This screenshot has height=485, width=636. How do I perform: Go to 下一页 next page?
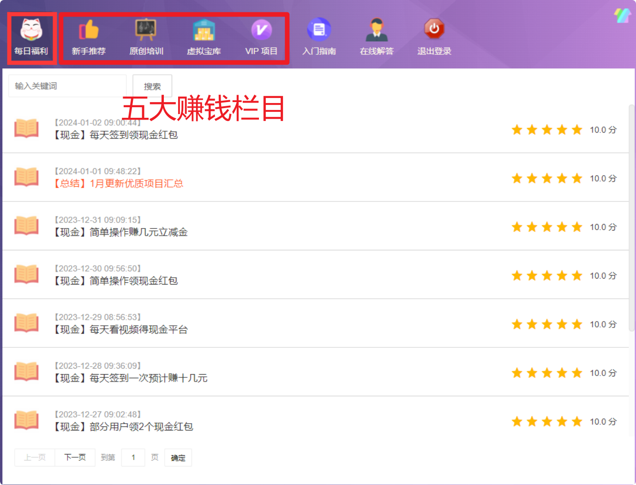(75, 457)
